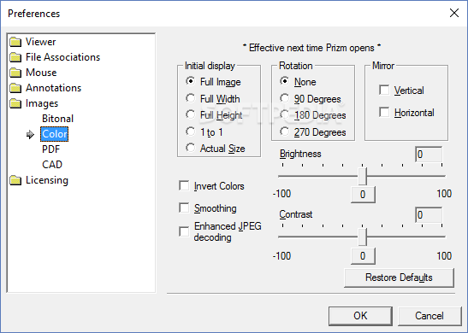
Task: Confirm with the OK button
Action: tap(360, 316)
